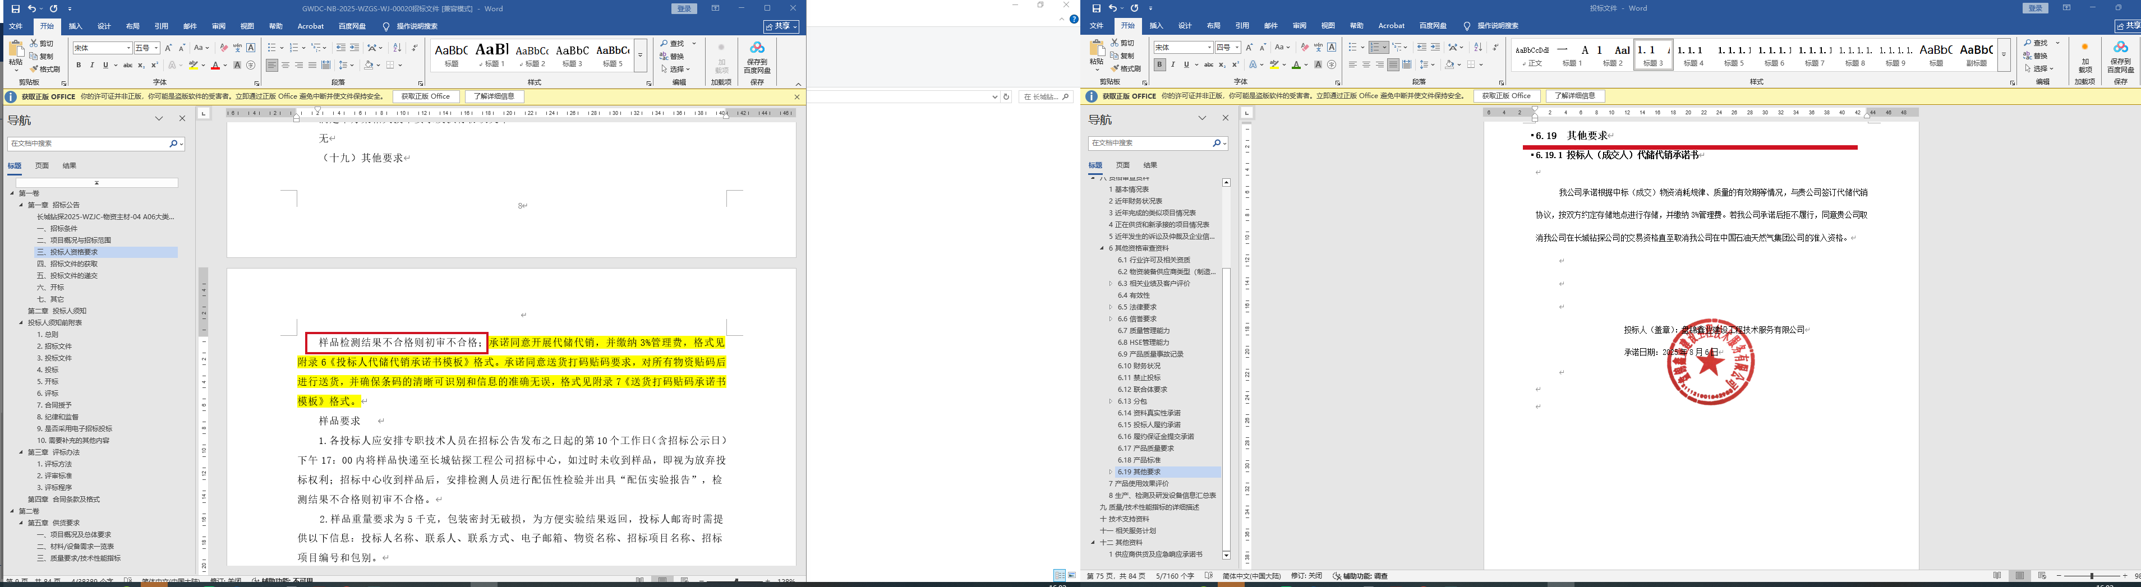
Task: Apply superscript in right 投标文件 window
Action: [1235, 65]
